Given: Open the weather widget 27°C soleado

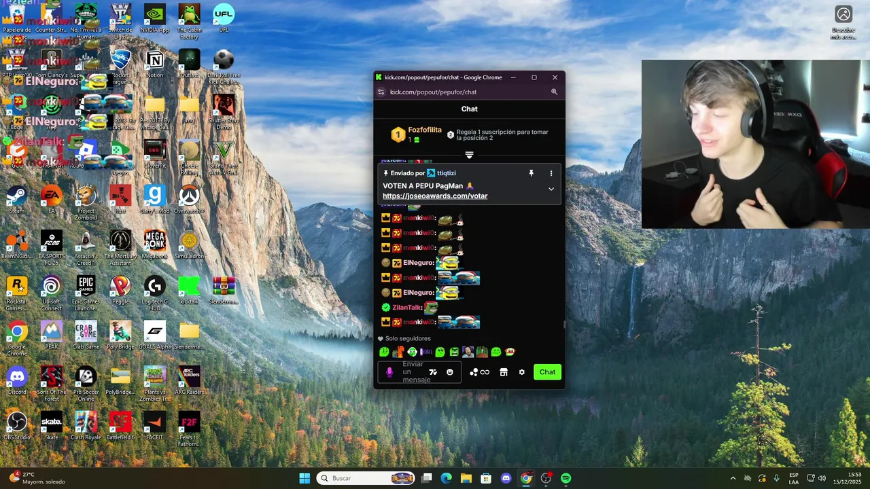Looking at the screenshot, I should pos(37,478).
